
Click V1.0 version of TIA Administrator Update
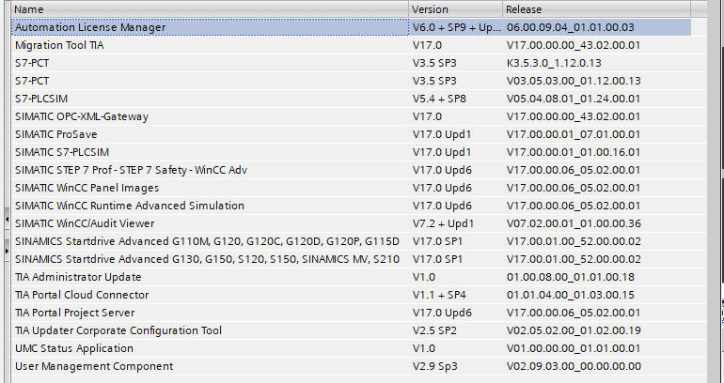[x=424, y=278]
